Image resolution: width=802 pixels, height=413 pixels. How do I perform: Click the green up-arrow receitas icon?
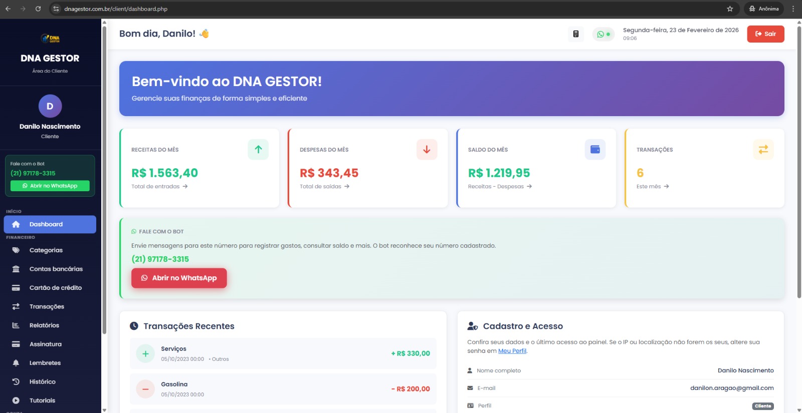tap(258, 149)
